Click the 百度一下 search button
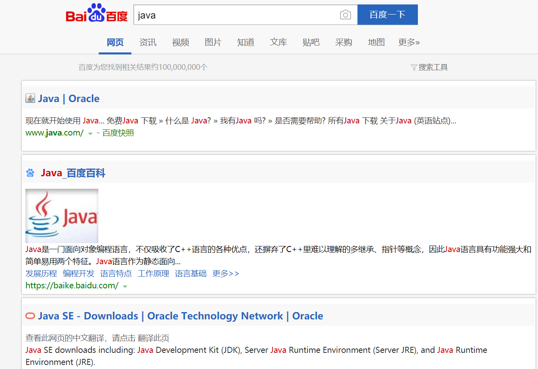The height and width of the screenshot is (369, 538). (388, 15)
